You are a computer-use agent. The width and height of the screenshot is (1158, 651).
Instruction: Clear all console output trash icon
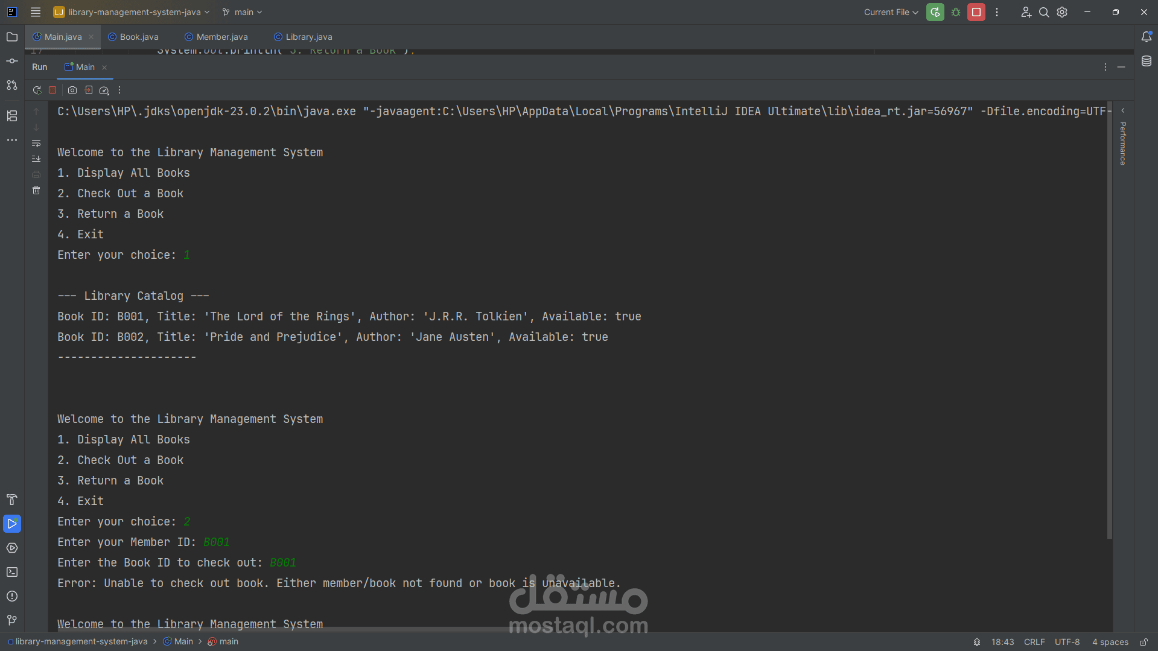(x=36, y=190)
